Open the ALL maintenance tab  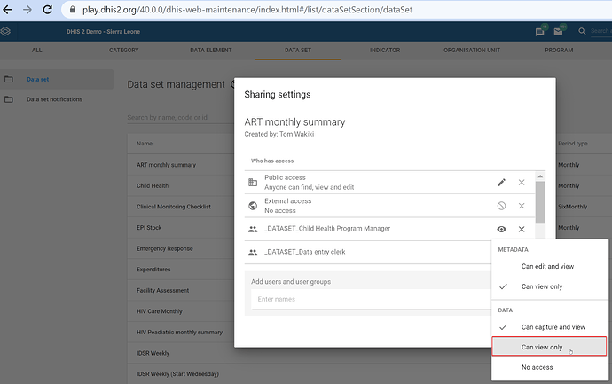click(36, 50)
